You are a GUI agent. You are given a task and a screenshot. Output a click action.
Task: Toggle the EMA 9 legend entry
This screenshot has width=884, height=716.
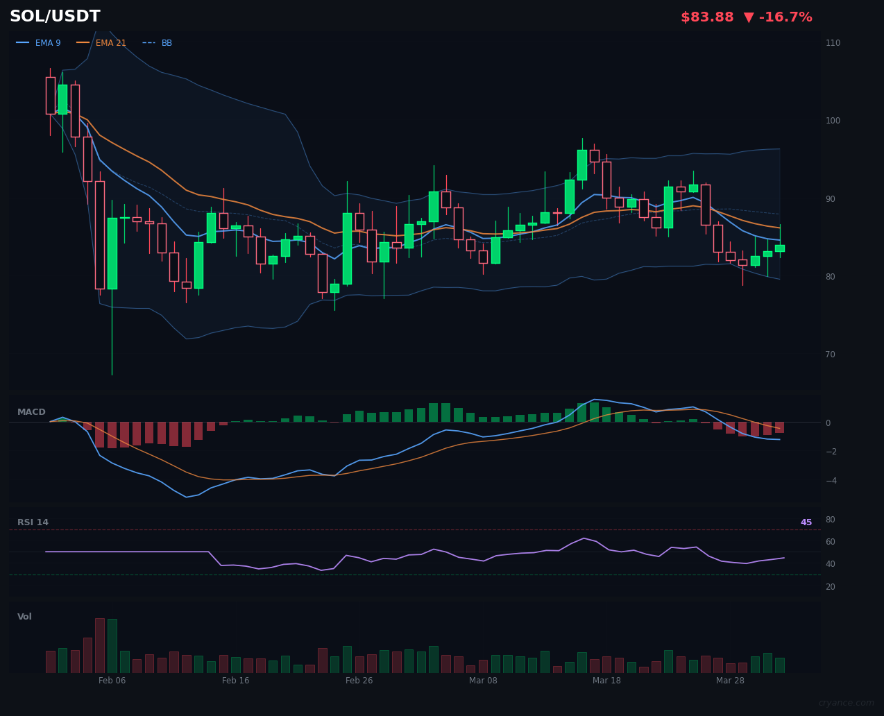coord(39,43)
